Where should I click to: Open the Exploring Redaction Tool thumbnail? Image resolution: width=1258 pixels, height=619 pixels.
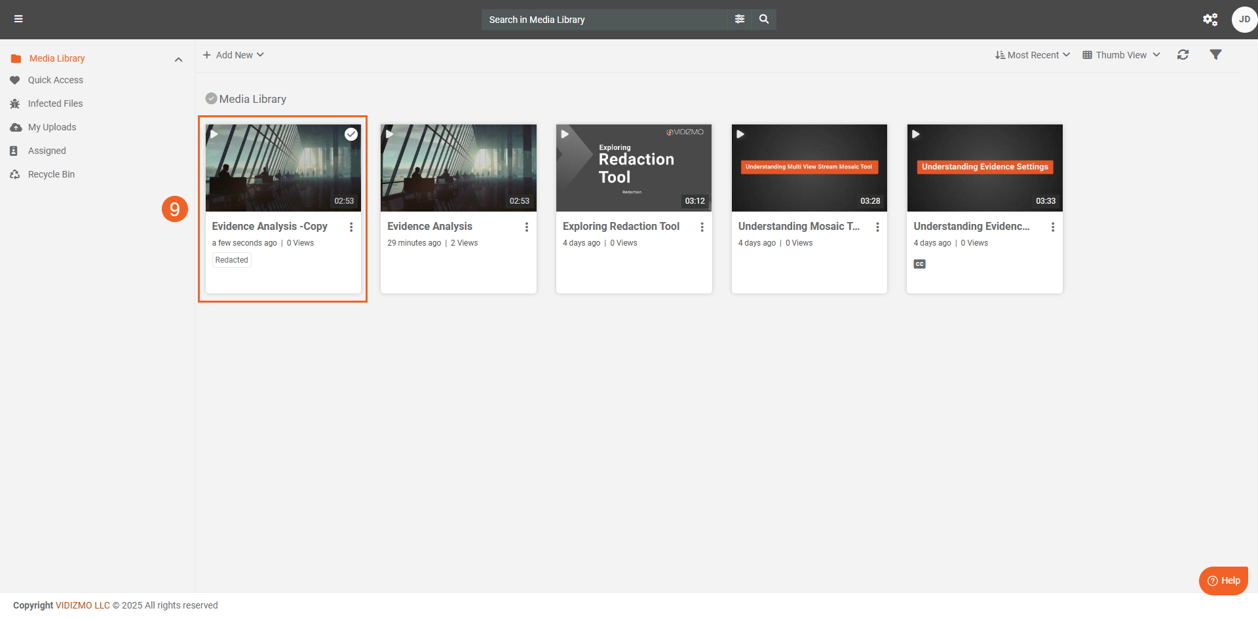click(x=634, y=168)
